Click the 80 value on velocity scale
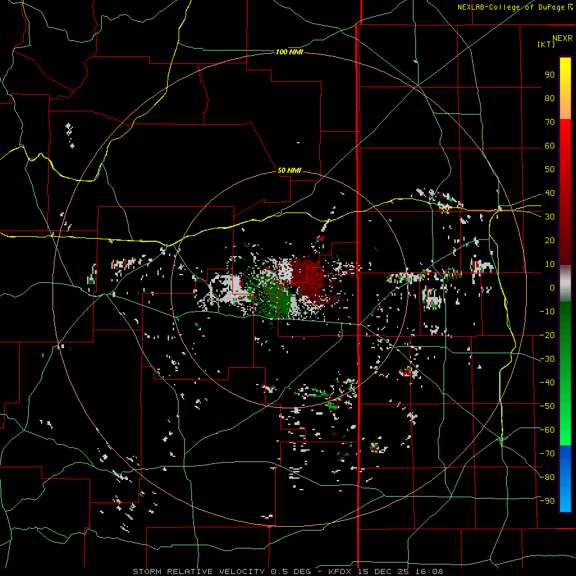 [x=550, y=98]
